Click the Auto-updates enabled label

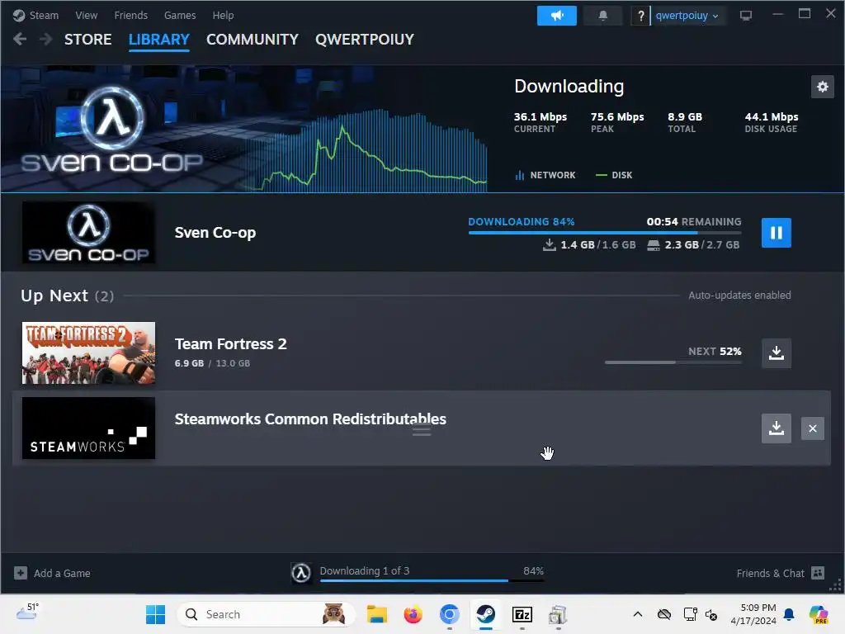[x=739, y=296]
